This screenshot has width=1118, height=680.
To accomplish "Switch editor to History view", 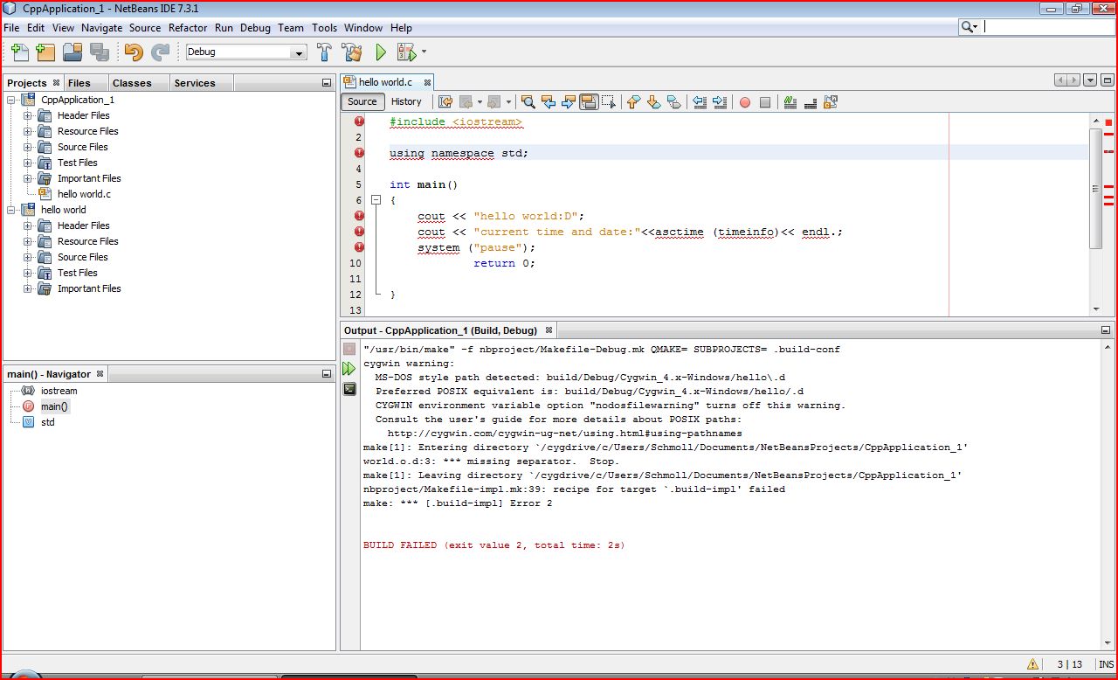I will click(406, 101).
